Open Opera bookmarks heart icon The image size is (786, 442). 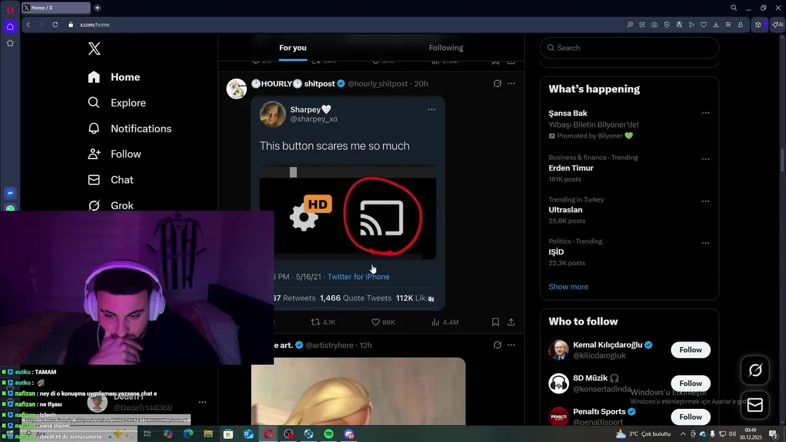[x=704, y=25]
